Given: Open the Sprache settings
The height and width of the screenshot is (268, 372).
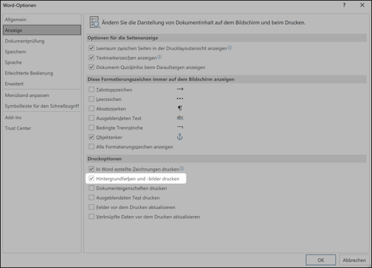Looking at the screenshot, I should [42, 63].
